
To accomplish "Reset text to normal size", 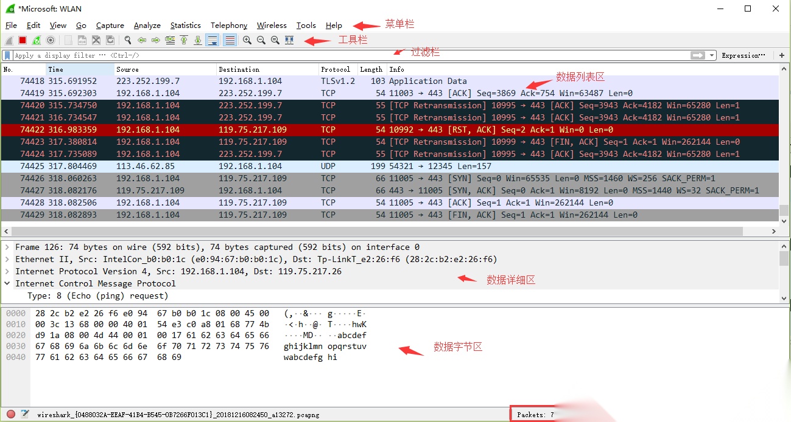I will [x=275, y=40].
